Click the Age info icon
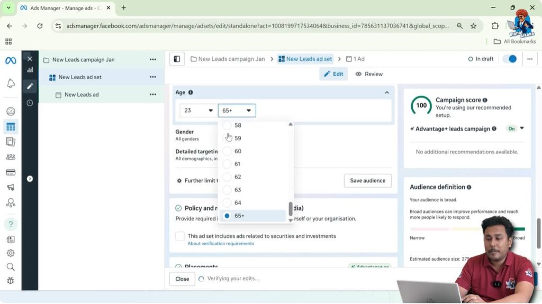 click(191, 92)
